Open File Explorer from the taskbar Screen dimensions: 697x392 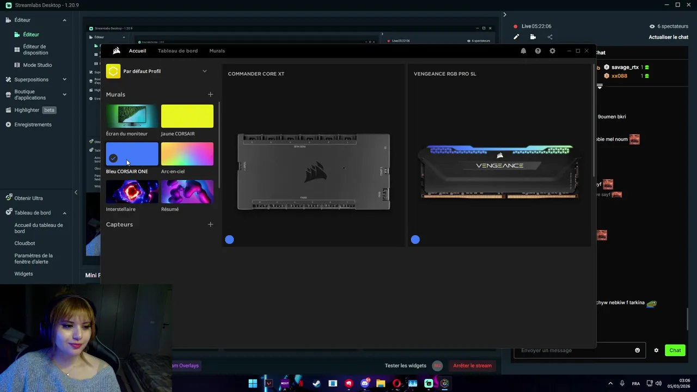381,383
